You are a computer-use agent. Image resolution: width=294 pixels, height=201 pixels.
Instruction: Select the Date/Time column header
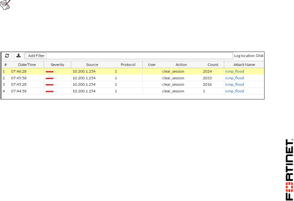point(27,65)
